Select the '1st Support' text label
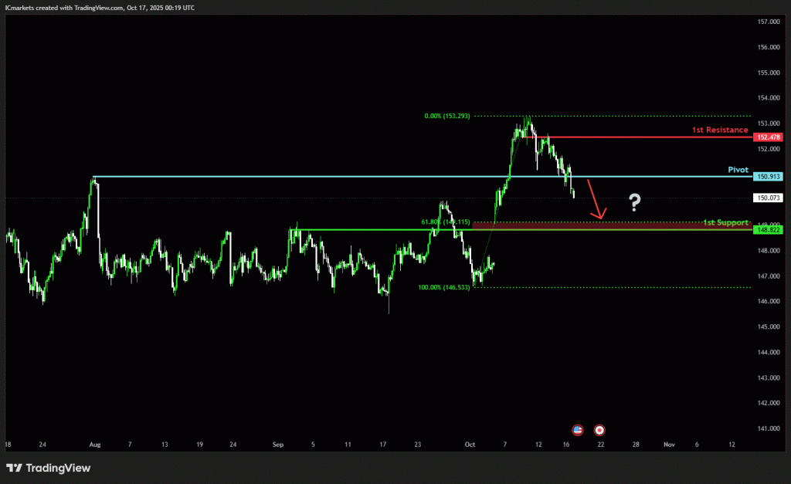 (x=725, y=222)
